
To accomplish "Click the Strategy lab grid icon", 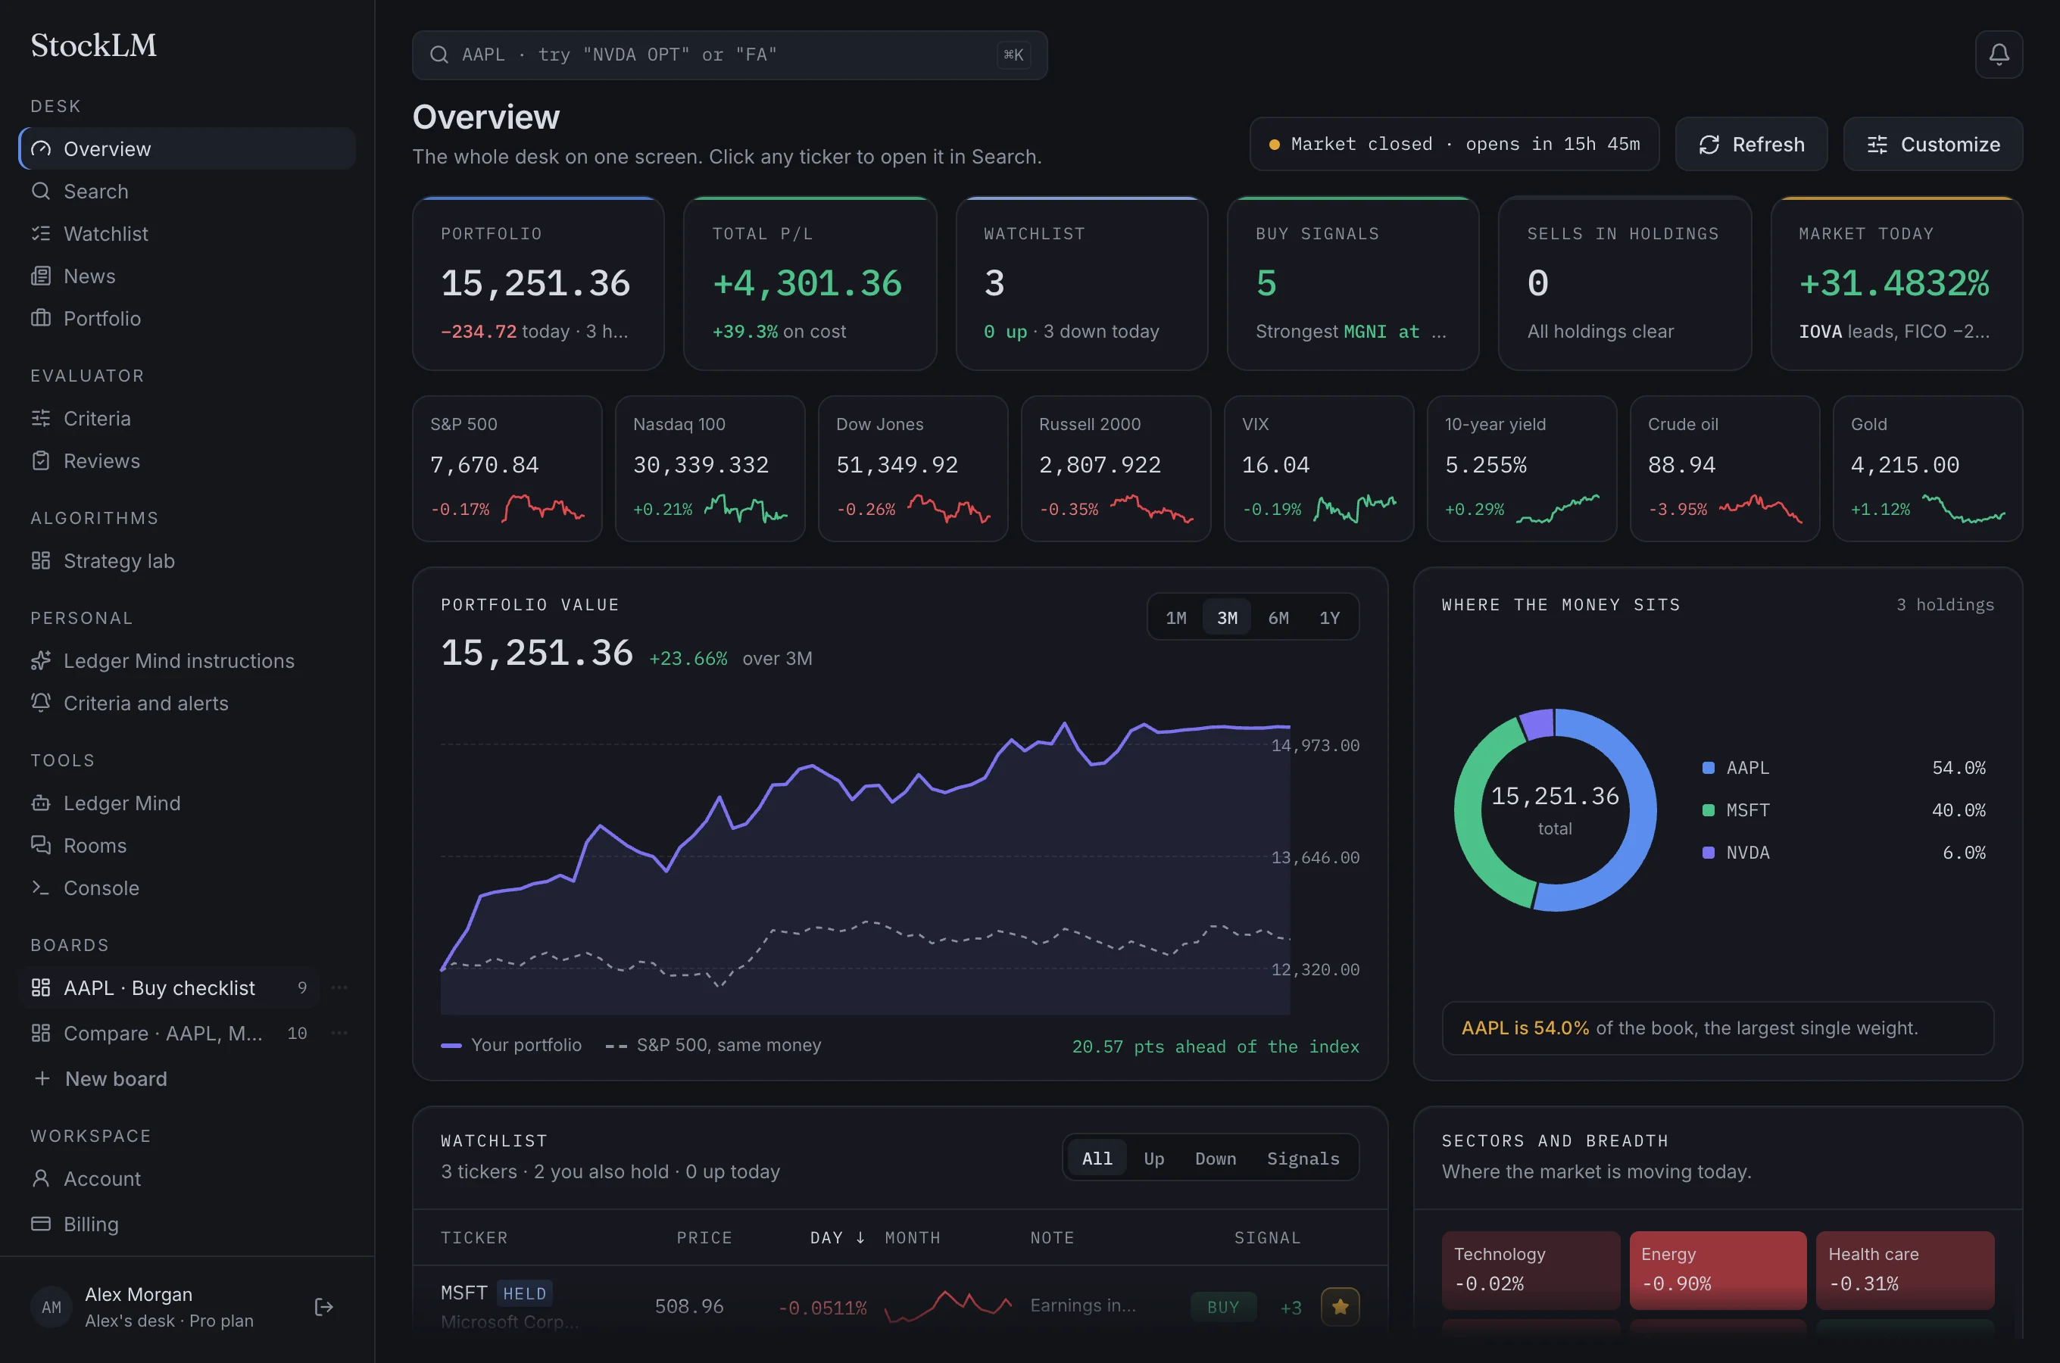I will (41, 560).
